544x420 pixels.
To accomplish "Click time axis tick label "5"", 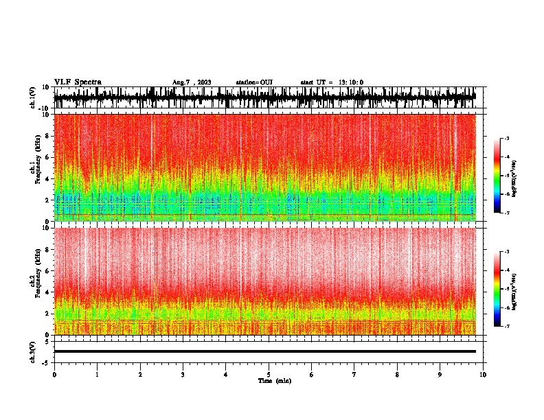I will click(x=269, y=375).
